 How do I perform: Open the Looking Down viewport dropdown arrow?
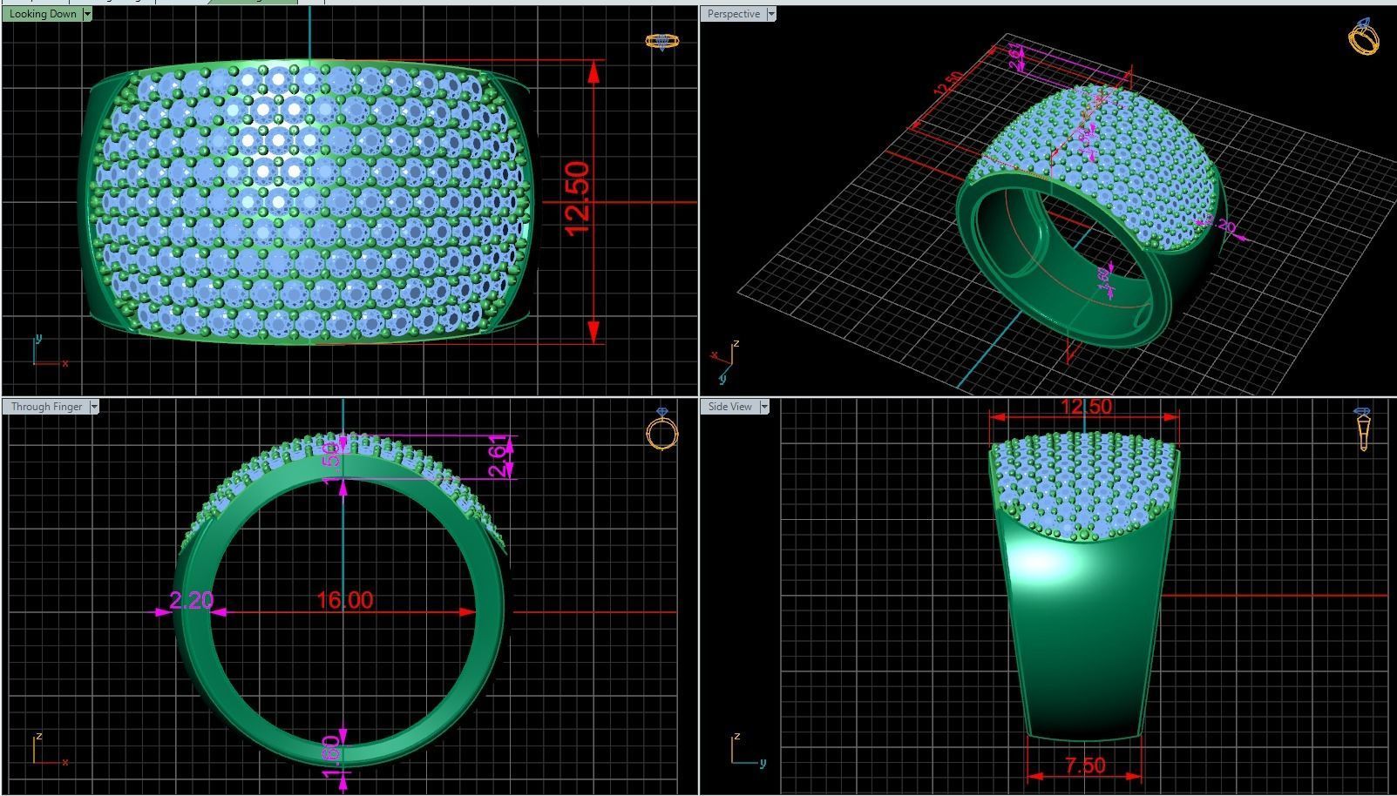pos(87,14)
